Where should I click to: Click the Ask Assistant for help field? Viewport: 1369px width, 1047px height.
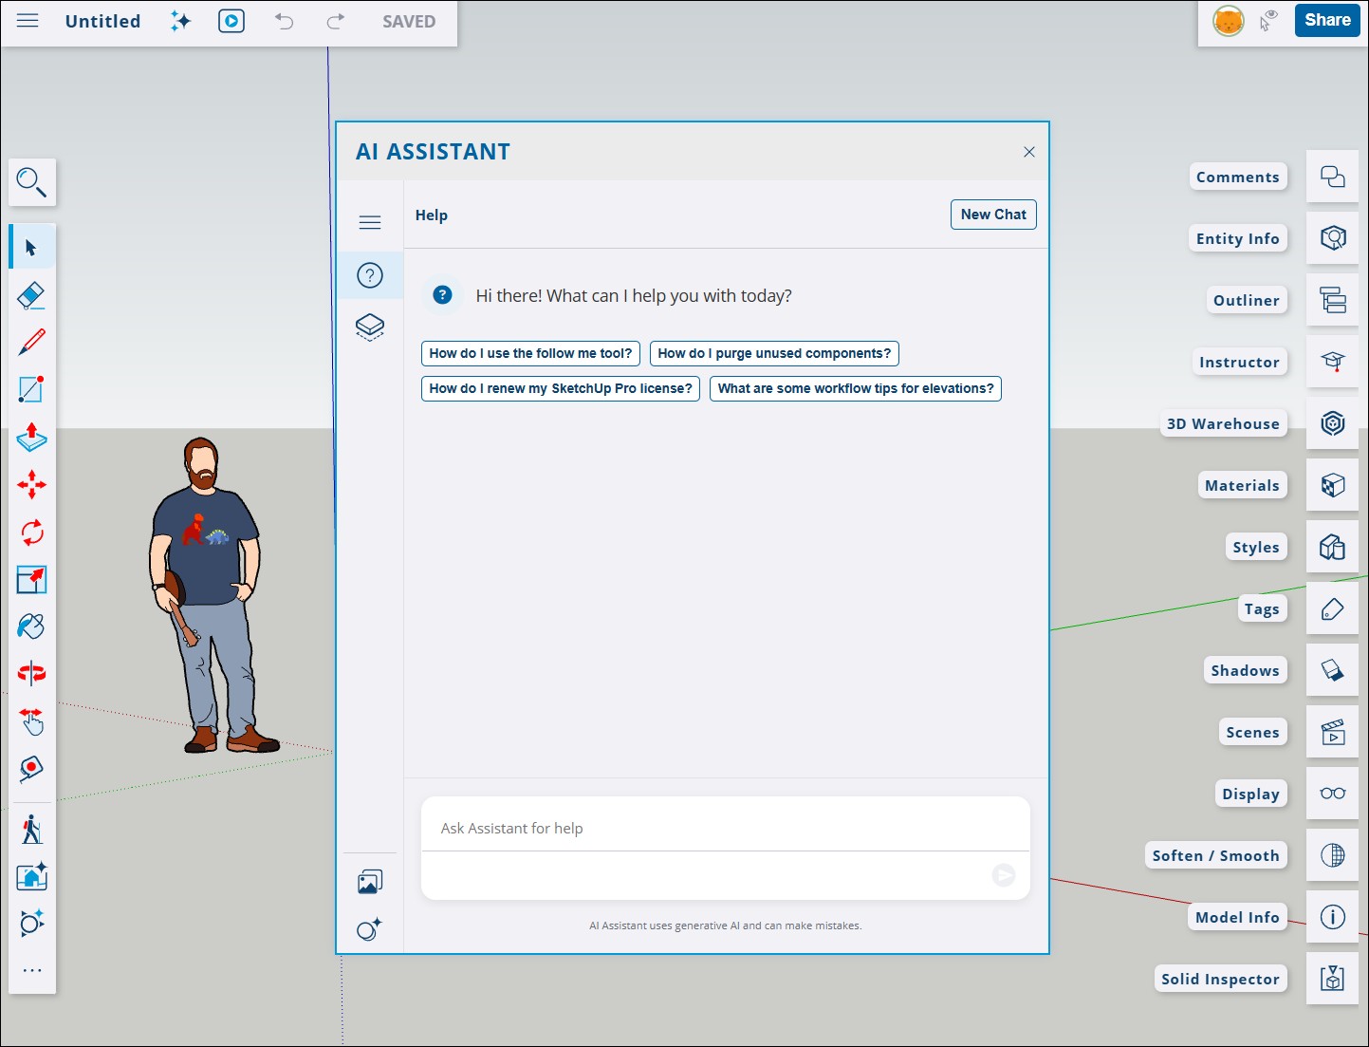pos(725,829)
